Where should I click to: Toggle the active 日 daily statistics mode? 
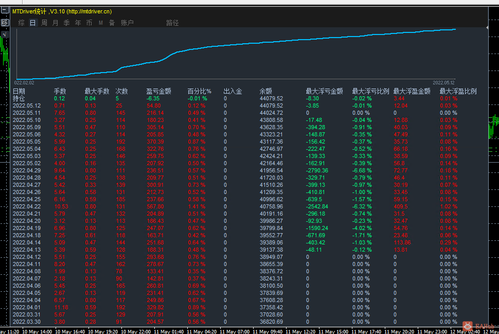click(32, 23)
